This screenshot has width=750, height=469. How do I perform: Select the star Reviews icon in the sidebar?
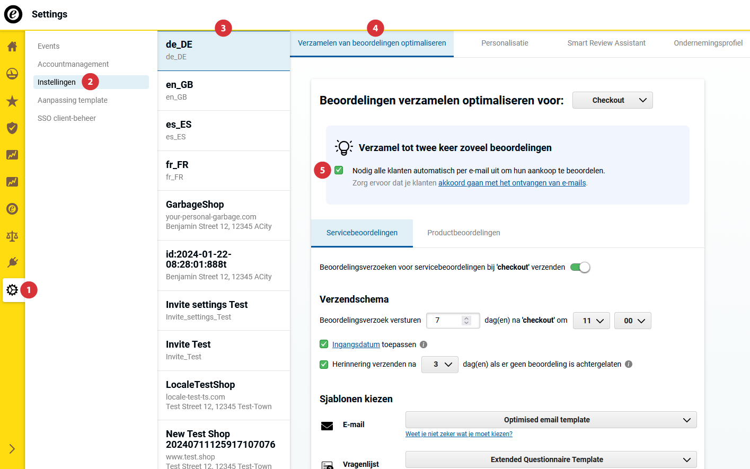click(x=12, y=101)
